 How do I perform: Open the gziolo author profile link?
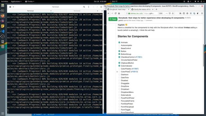[121, 21]
